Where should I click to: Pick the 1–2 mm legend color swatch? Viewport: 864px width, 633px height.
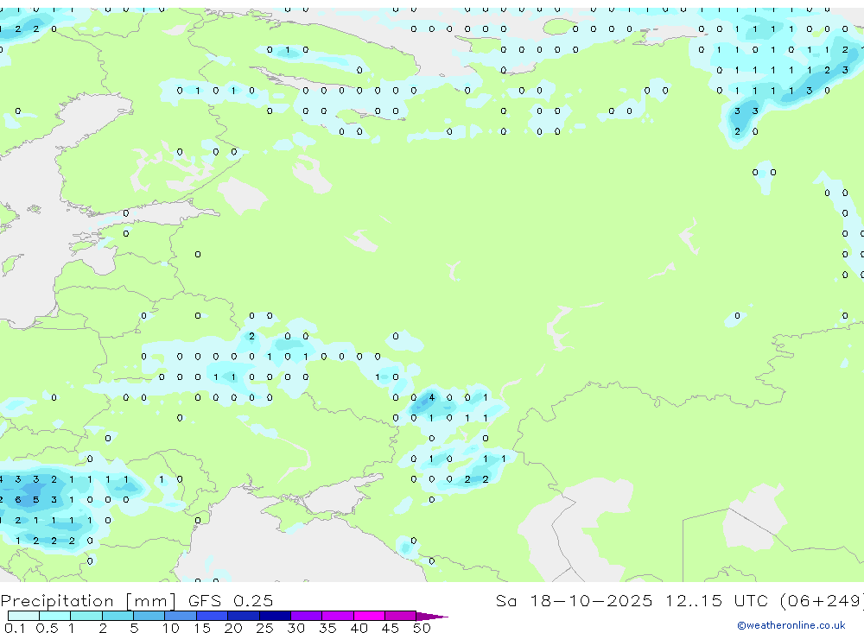tap(86, 616)
